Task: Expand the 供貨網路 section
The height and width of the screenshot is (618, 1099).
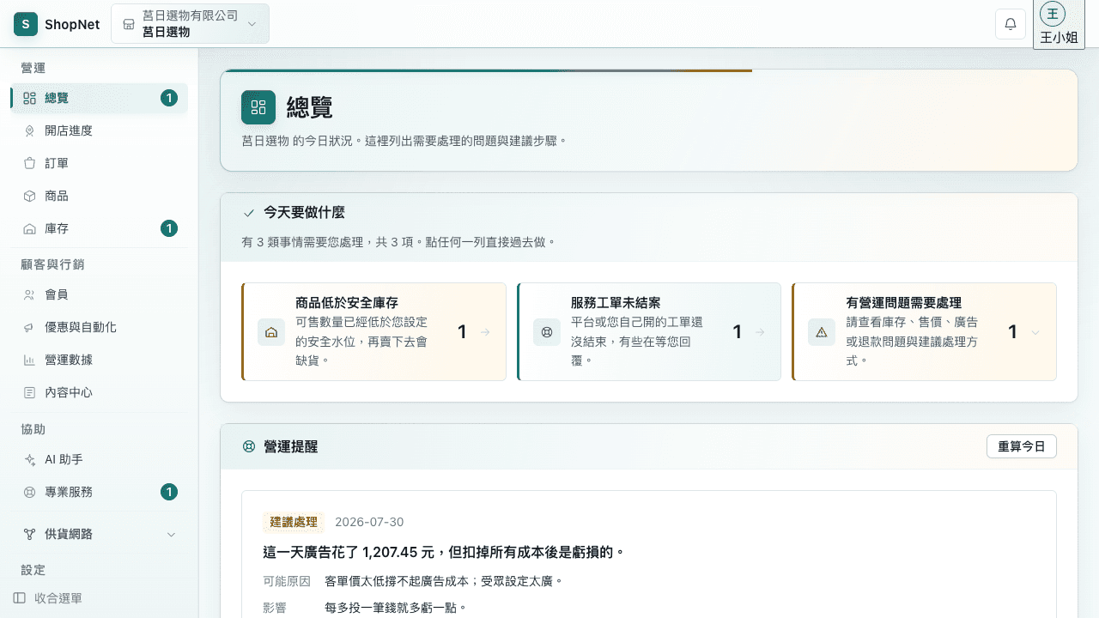Action: pos(99,534)
